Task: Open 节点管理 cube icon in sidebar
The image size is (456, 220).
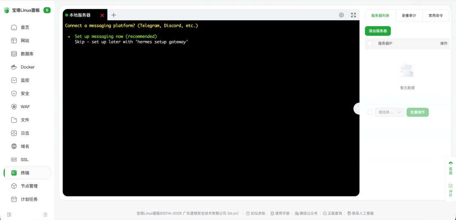Action: tap(14, 186)
